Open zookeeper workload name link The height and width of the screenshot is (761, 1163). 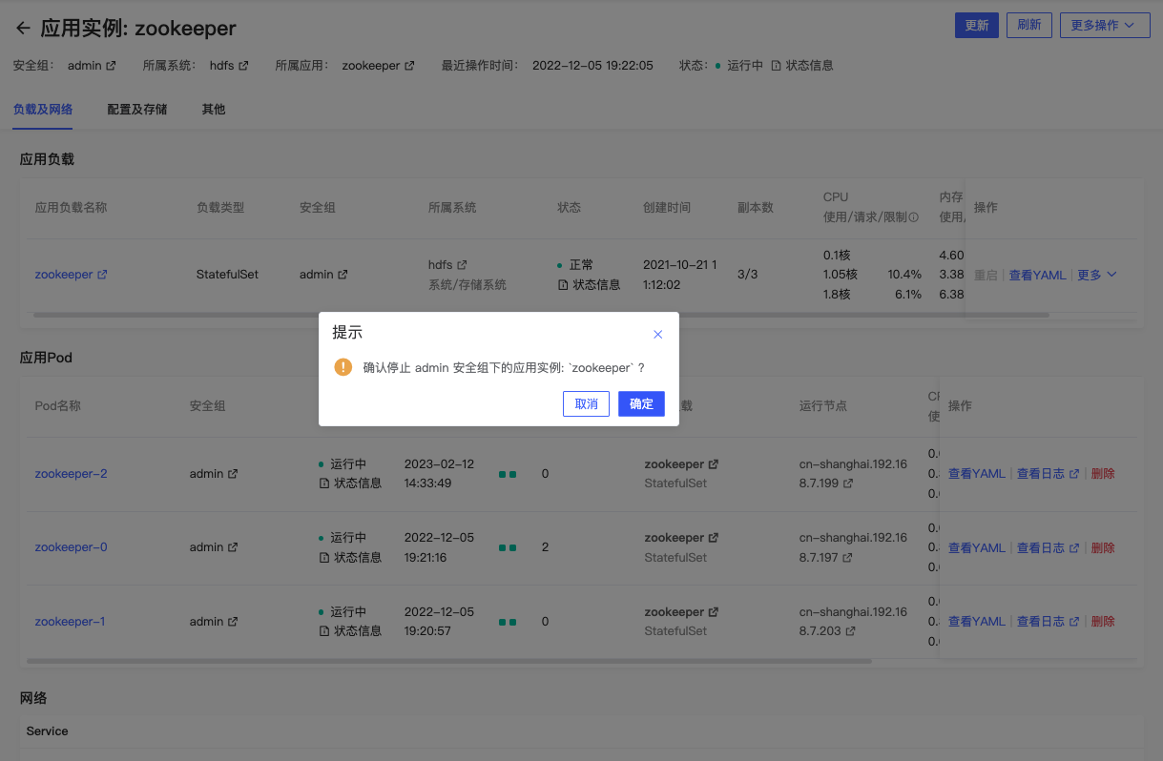pyautogui.click(x=64, y=275)
